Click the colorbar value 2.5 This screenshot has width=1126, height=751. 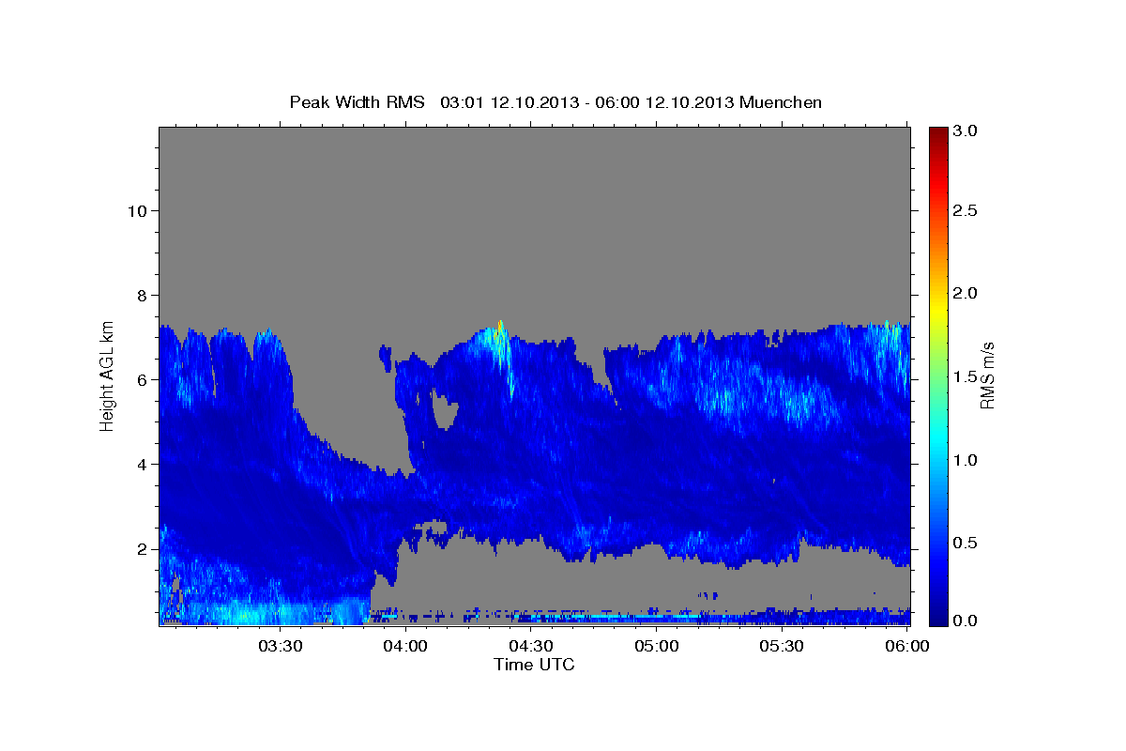click(966, 211)
